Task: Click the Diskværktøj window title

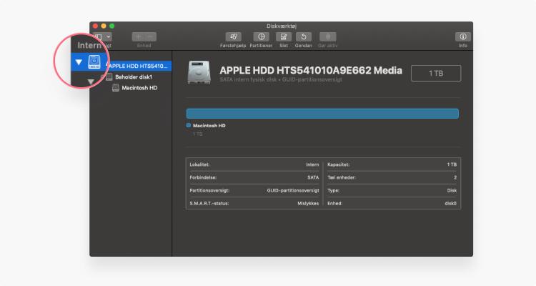Action: tap(282, 26)
